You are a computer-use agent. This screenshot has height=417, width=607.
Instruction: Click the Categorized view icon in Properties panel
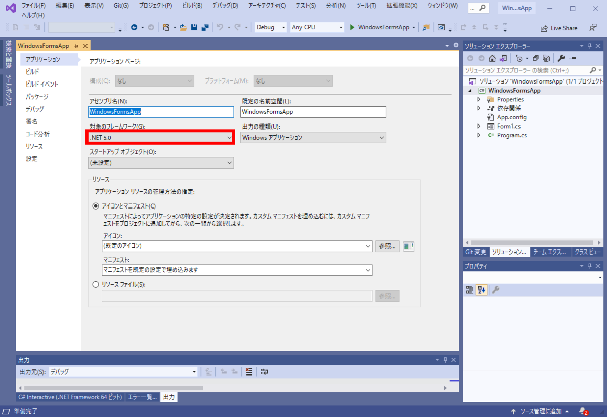470,290
